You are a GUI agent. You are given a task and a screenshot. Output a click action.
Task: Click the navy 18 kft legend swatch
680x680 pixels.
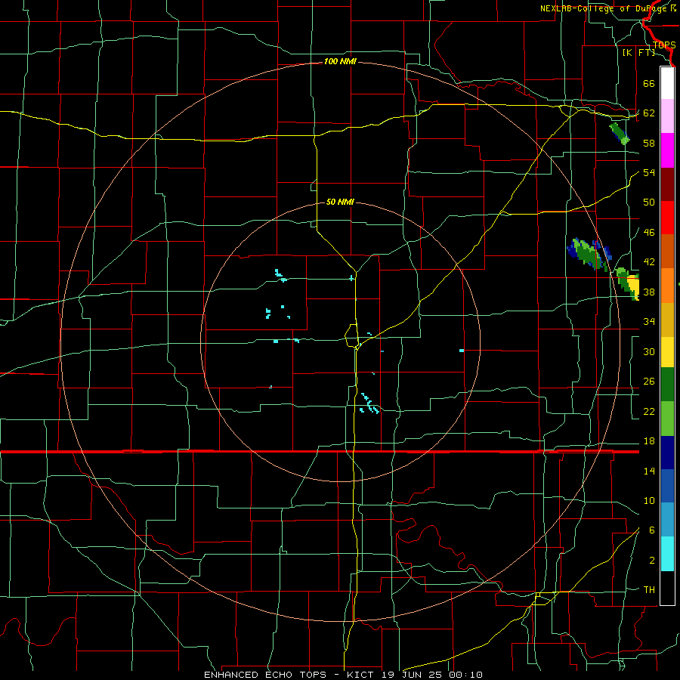[x=667, y=453]
